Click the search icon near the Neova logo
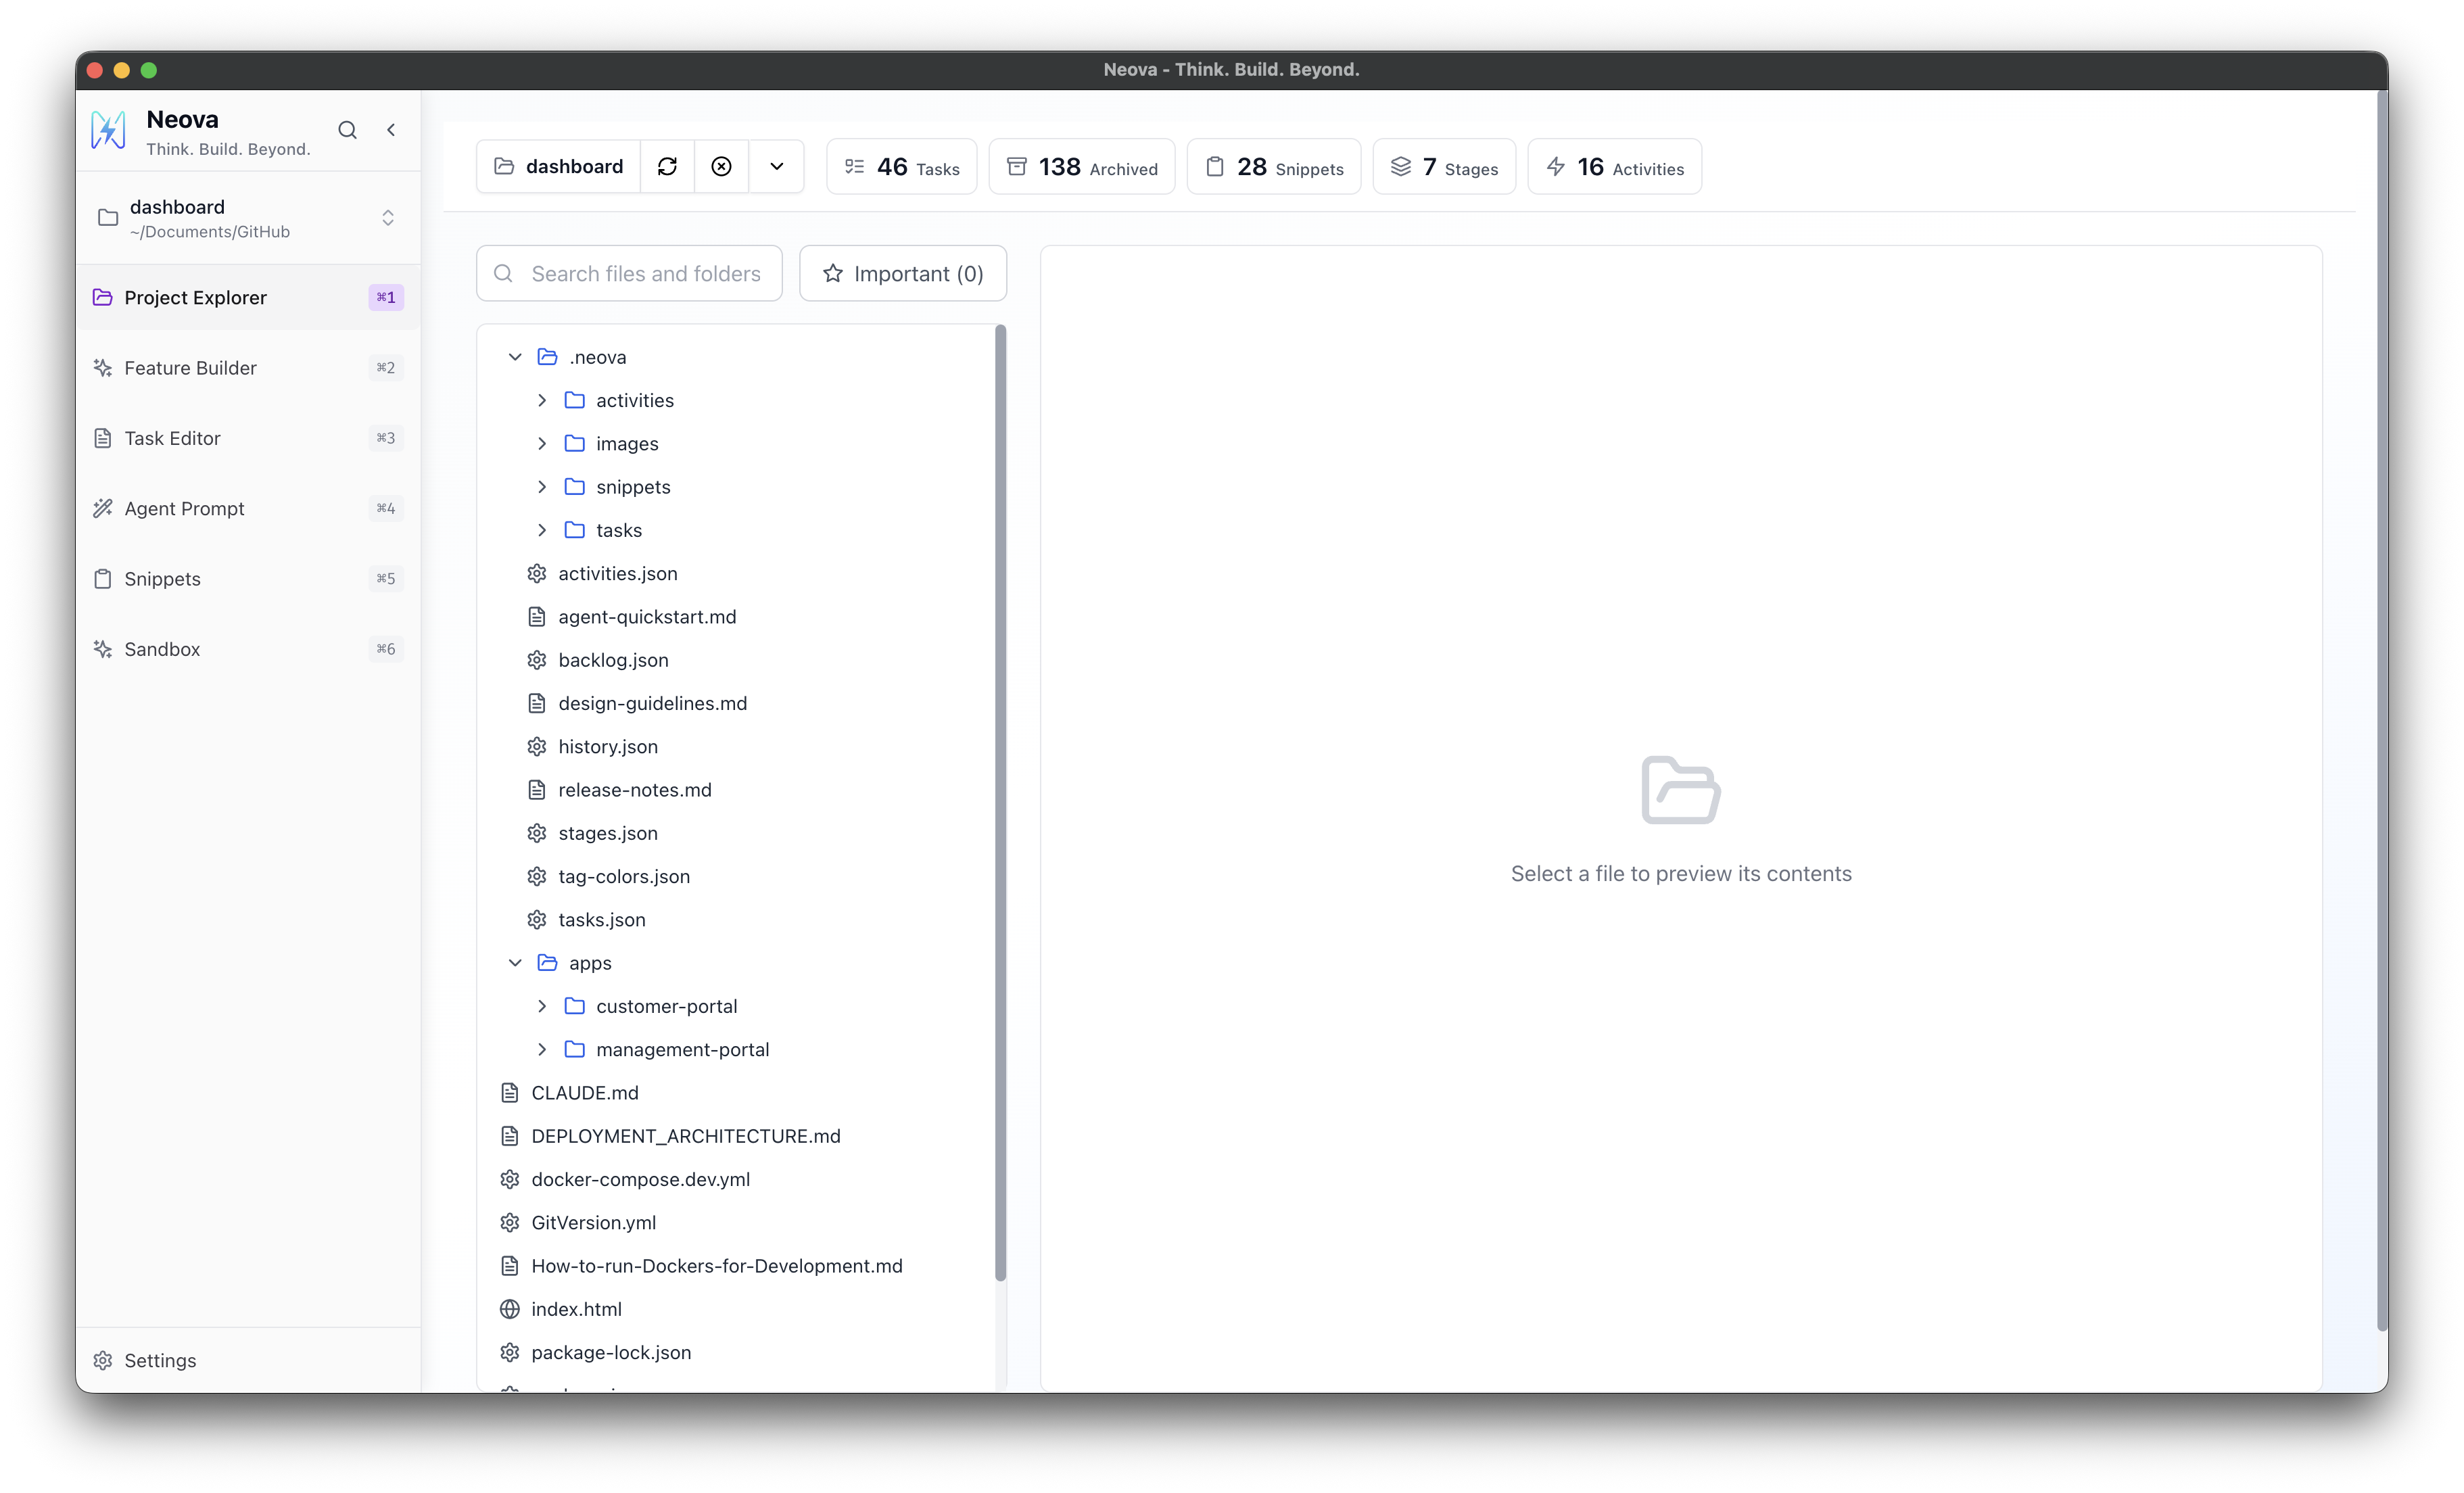The width and height of the screenshot is (2464, 1493). [x=347, y=129]
